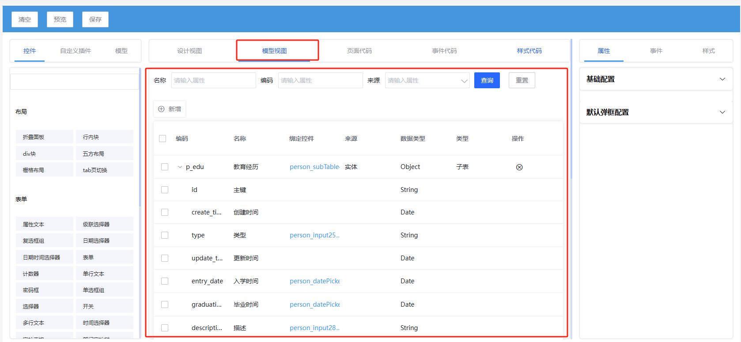Open the person_subTable bound control link
The height and width of the screenshot is (342, 741).
click(314, 167)
